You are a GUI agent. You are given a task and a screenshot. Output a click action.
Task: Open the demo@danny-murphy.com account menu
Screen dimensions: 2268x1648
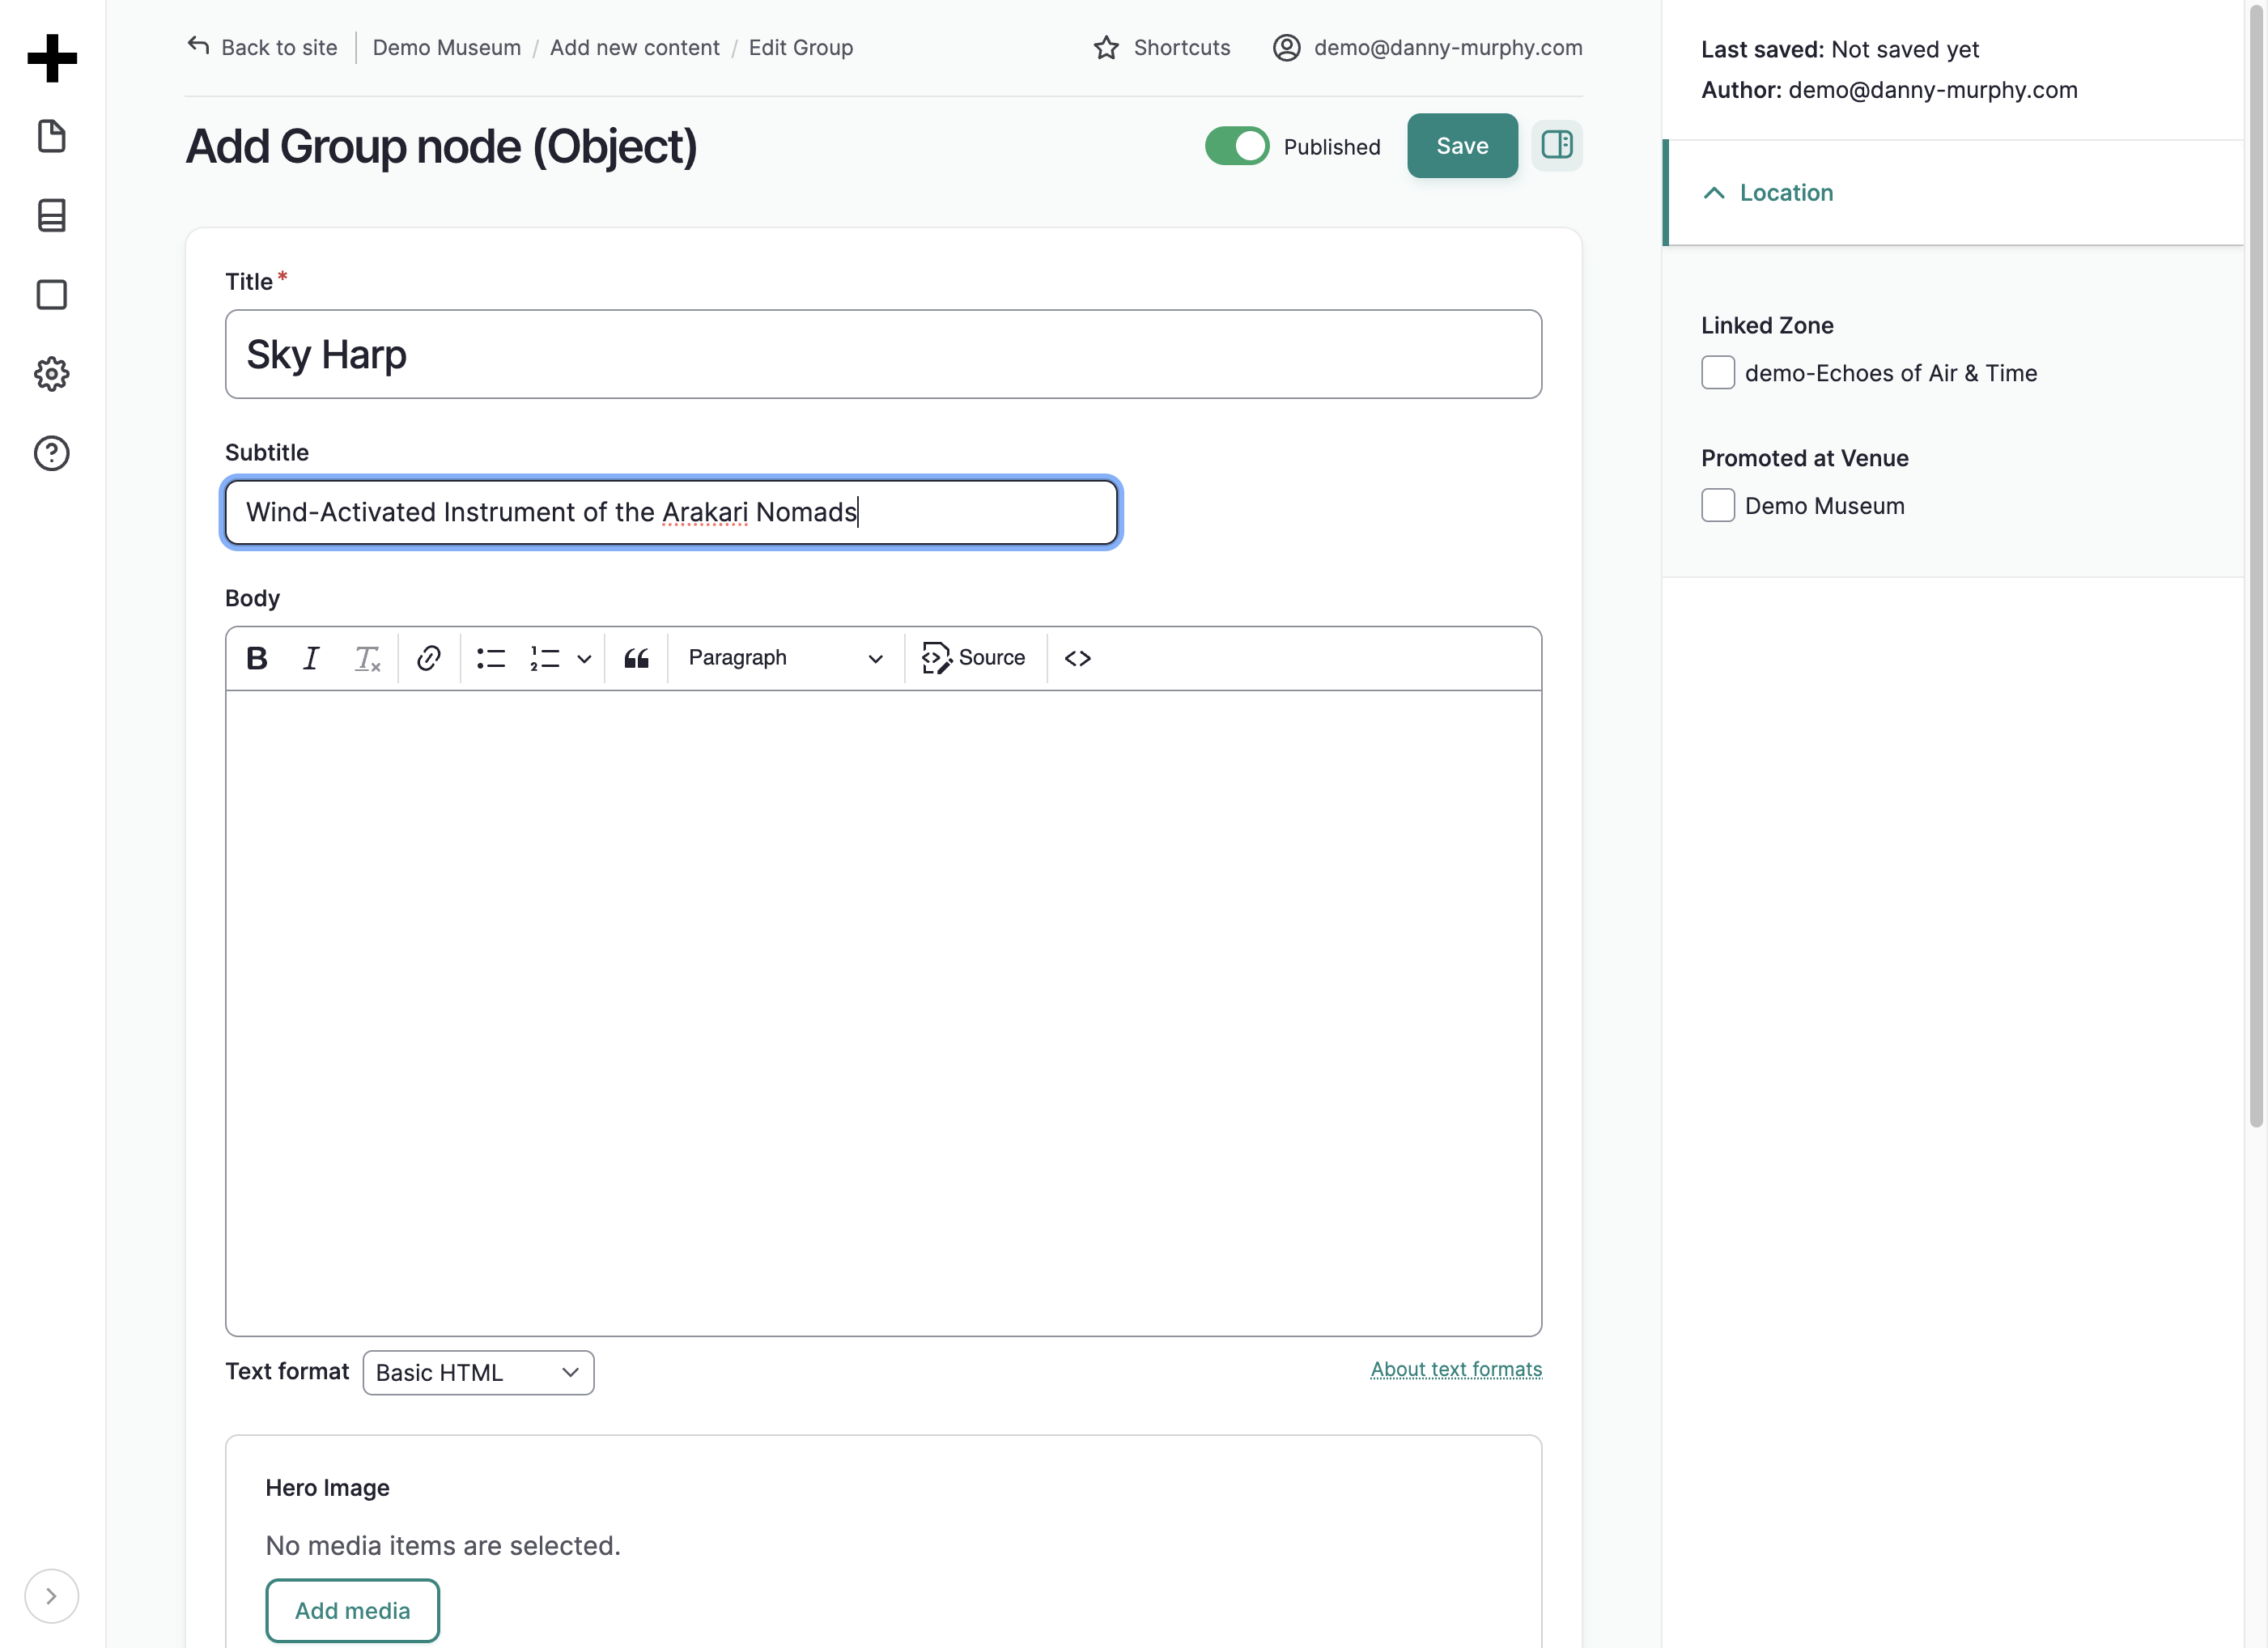[x=1427, y=47]
